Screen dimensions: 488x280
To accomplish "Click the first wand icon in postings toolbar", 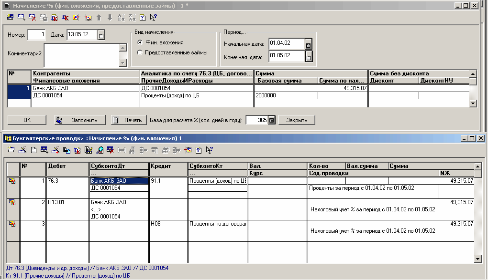I will [x=22, y=150].
